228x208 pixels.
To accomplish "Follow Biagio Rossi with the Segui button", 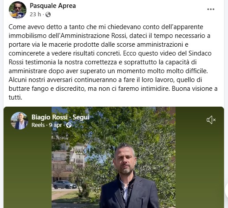I will pyautogui.click(x=81, y=117).
